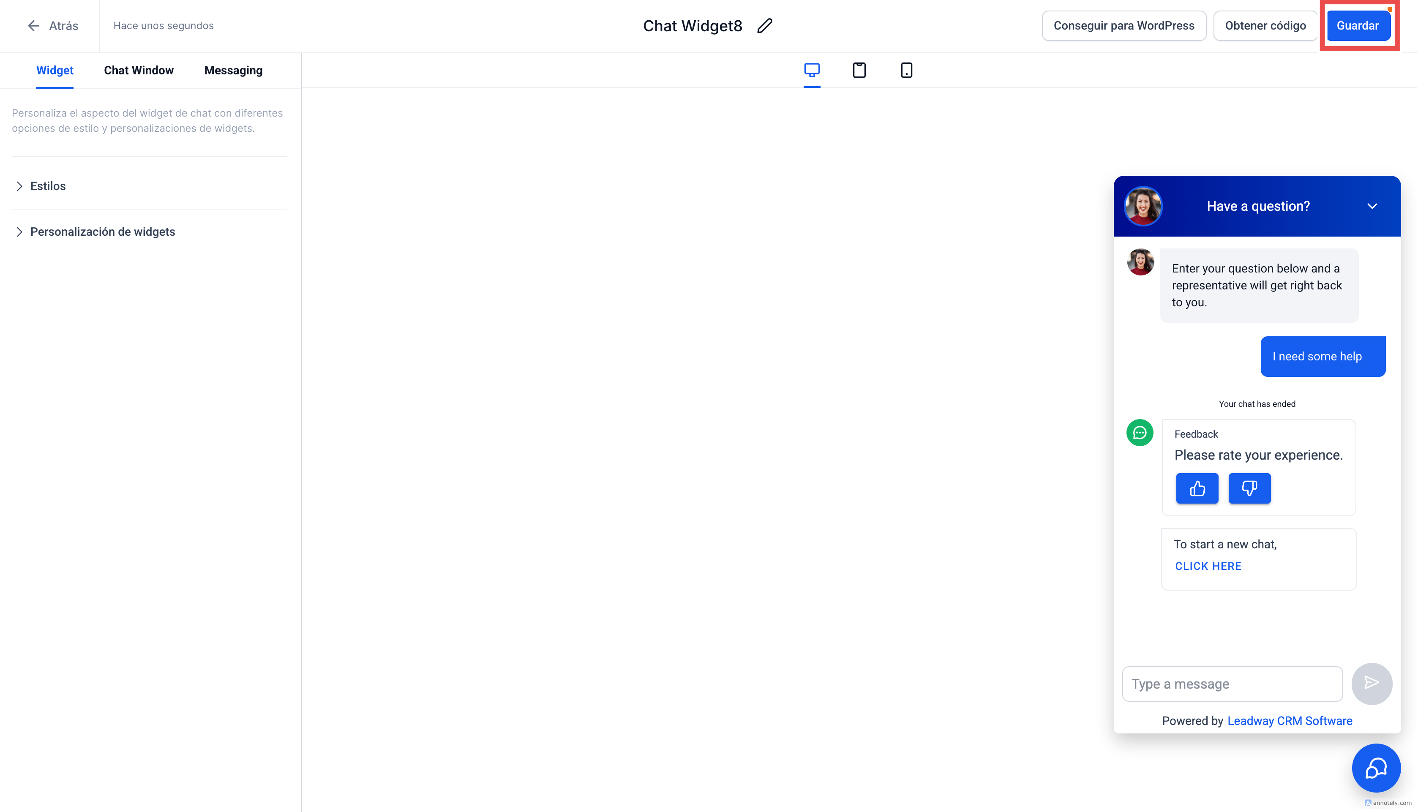The image size is (1418, 812).
Task: Switch to mobile phone preview mode
Action: 906,70
